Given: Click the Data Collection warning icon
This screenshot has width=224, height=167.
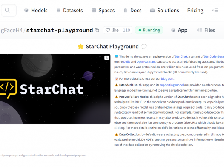Looking at the screenshot, I should (116, 134).
